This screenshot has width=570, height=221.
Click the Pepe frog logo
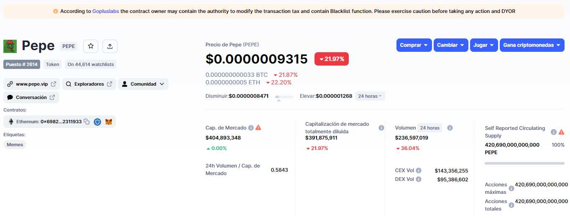click(10, 46)
